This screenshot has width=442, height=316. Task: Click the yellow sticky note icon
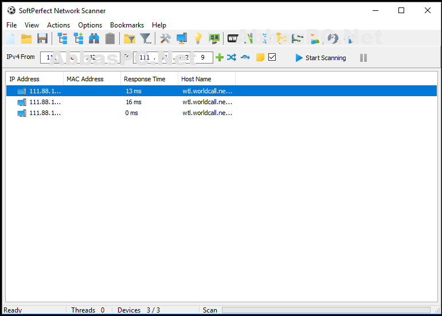(x=260, y=57)
